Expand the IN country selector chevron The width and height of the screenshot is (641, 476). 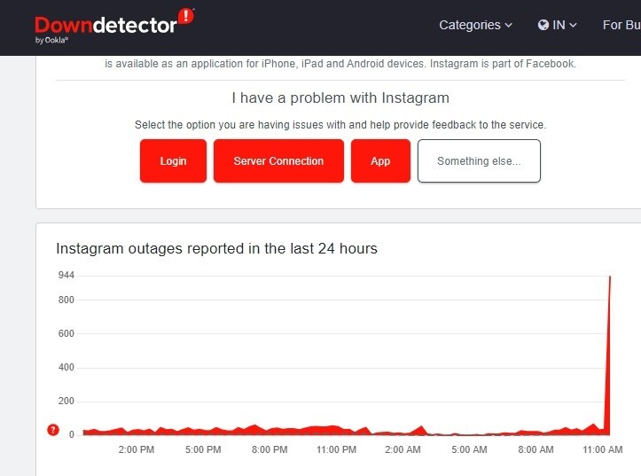click(574, 26)
